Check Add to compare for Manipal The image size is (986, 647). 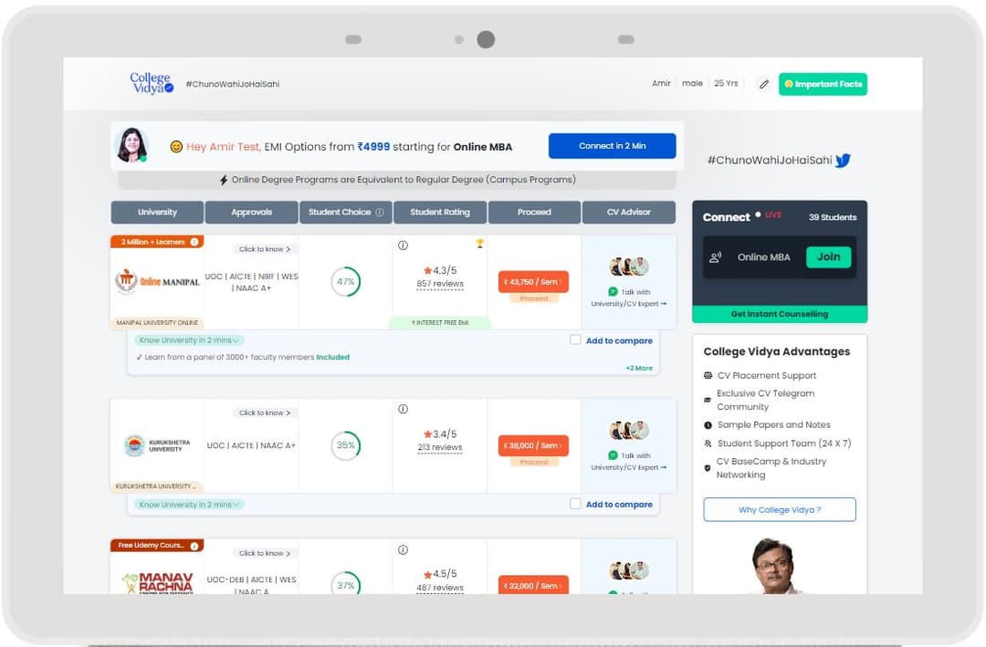point(575,339)
